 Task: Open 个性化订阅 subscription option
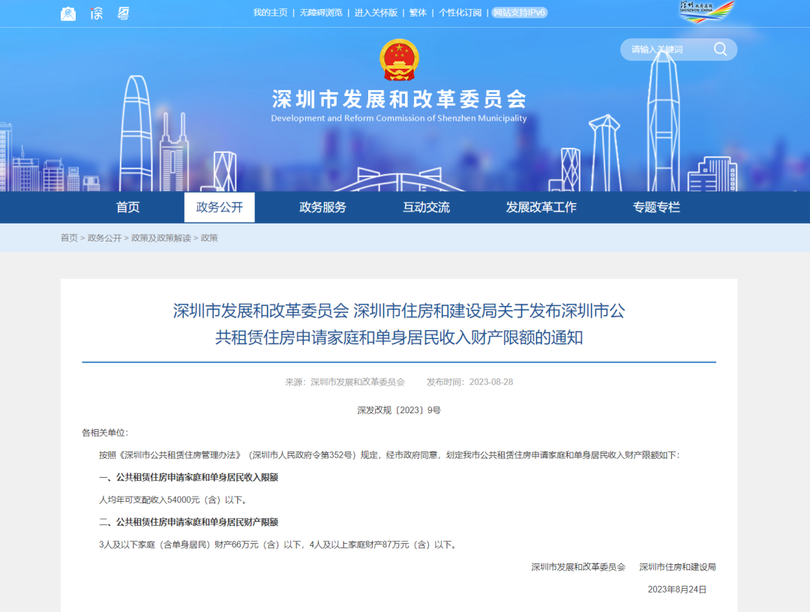coord(460,13)
